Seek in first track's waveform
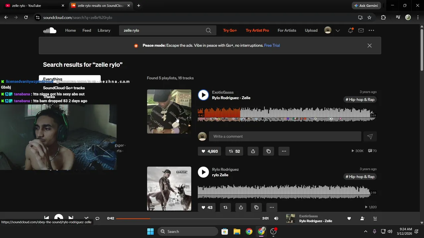Screen dimensions: 424x238 (287, 114)
